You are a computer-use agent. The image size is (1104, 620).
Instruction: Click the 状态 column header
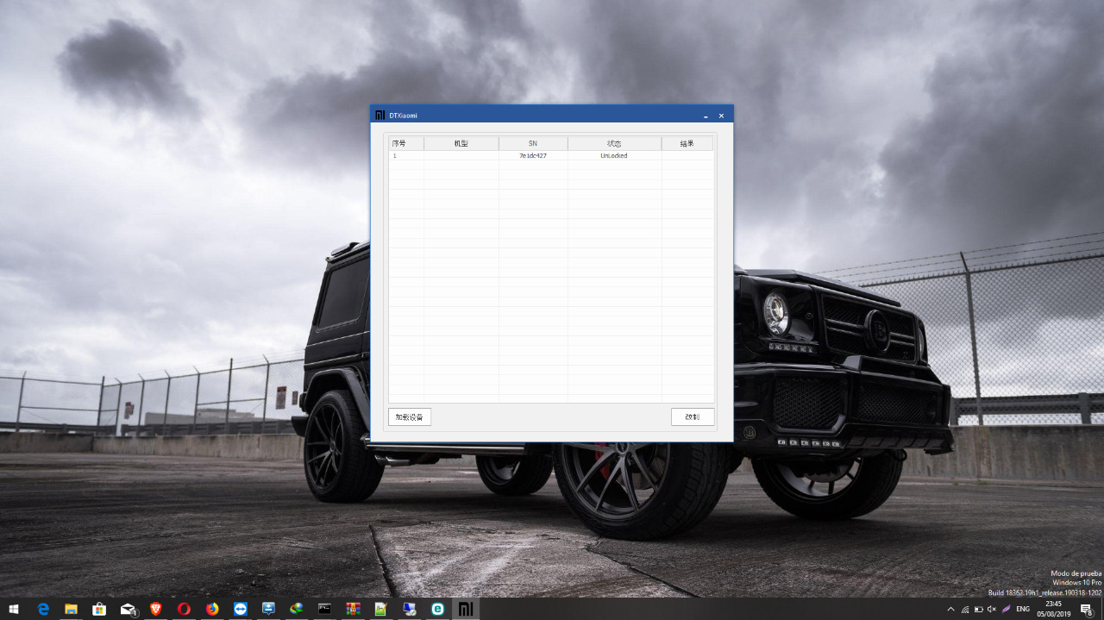tap(614, 143)
